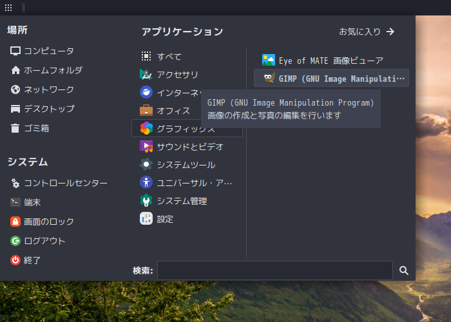This screenshot has height=322, width=451.
Task: Click the settings sliders icon
Action: click(x=146, y=219)
